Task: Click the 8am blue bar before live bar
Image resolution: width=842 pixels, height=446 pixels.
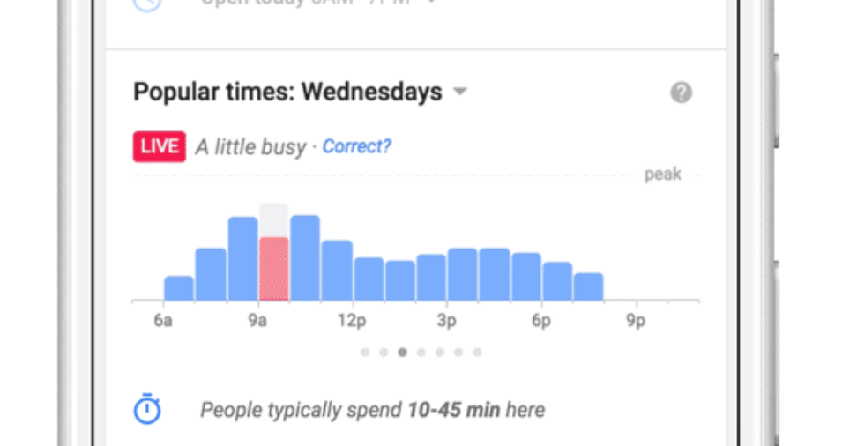Action: click(x=242, y=258)
